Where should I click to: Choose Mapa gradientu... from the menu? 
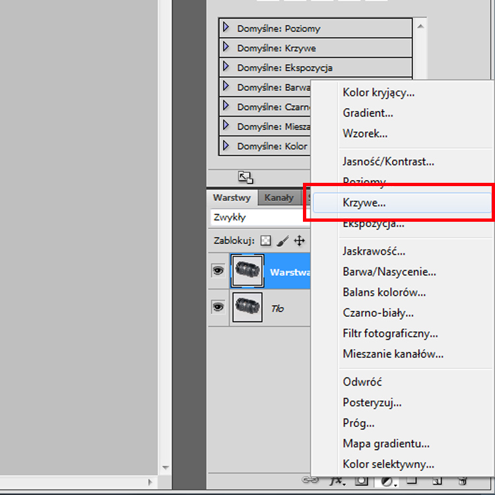click(x=386, y=444)
